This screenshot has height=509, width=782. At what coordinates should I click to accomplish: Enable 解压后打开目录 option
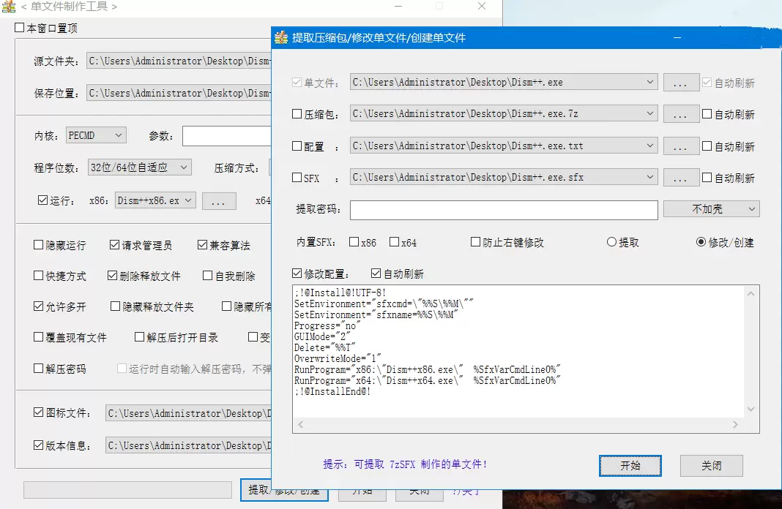pos(140,337)
